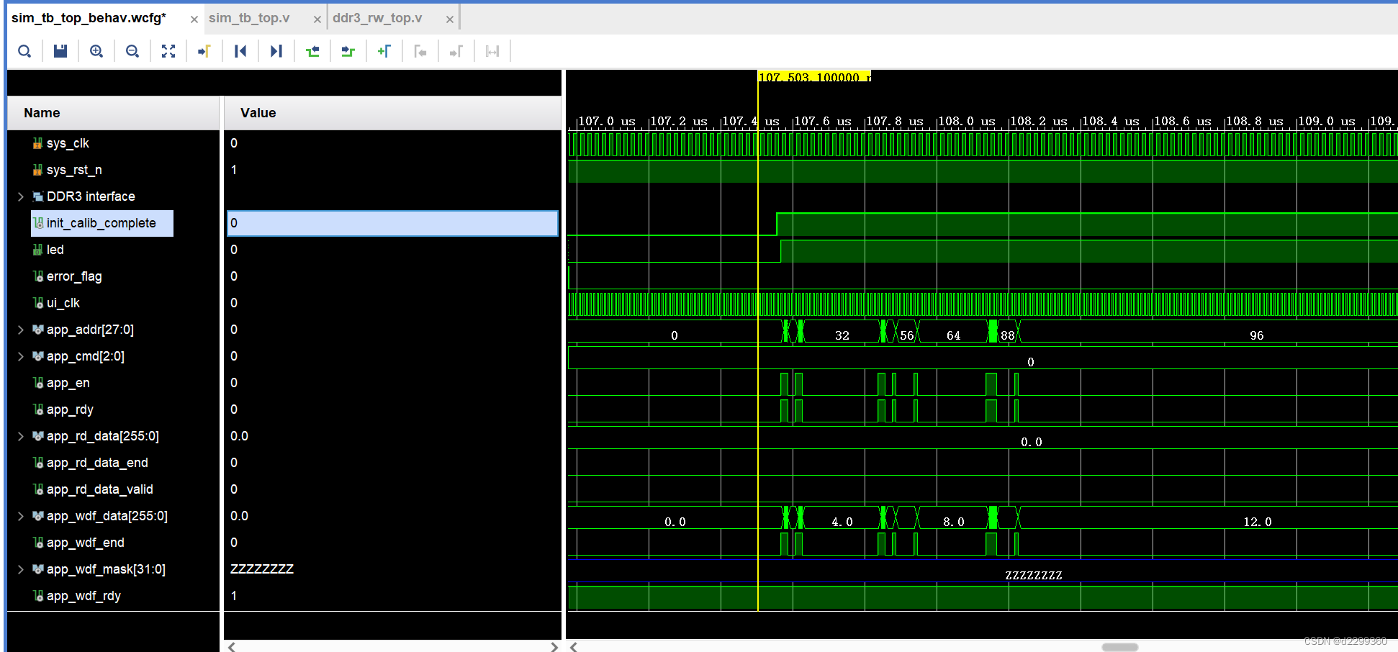The width and height of the screenshot is (1398, 652).
Task: Select the init_calib_complete signal row
Action: [x=102, y=223]
